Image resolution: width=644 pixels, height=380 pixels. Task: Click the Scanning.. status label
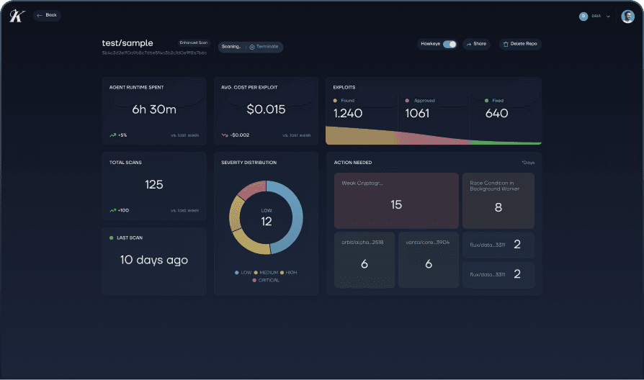point(231,47)
